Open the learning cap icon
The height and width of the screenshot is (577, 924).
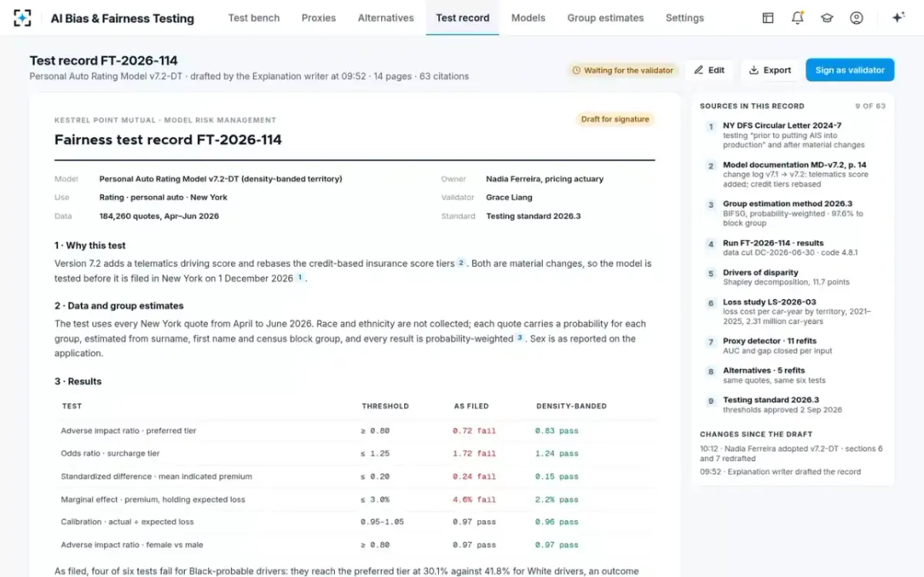tap(827, 18)
